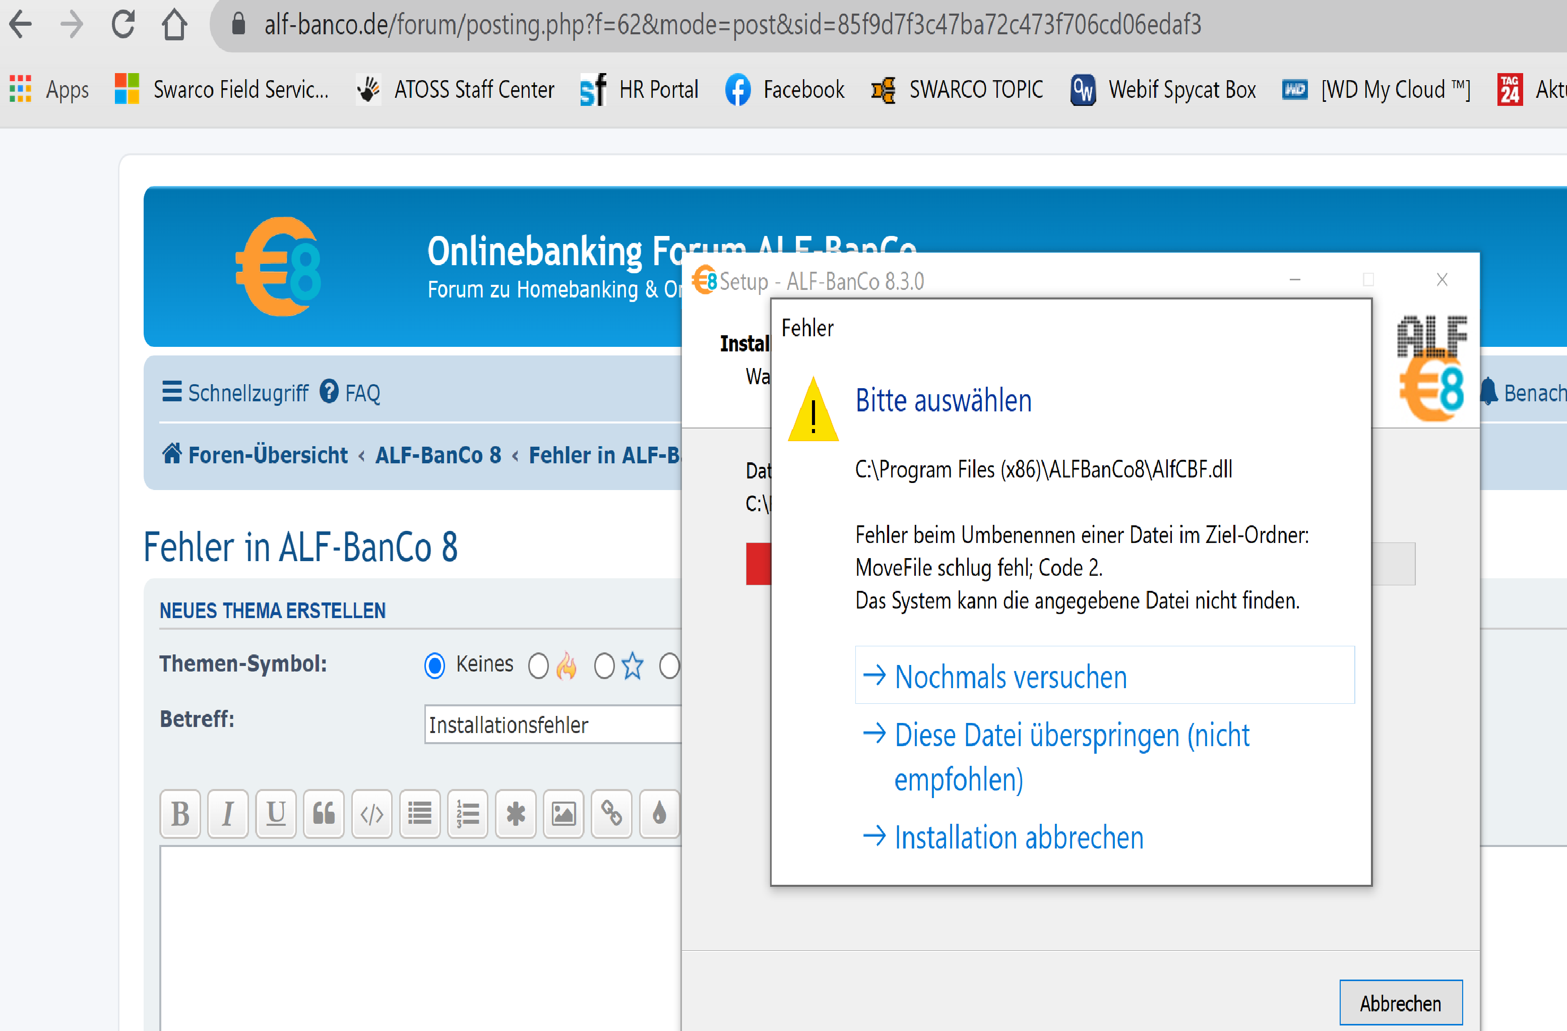Image resolution: width=1567 pixels, height=1031 pixels.
Task: Open the Webif Spycat Box bookmark
Action: [1163, 89]
